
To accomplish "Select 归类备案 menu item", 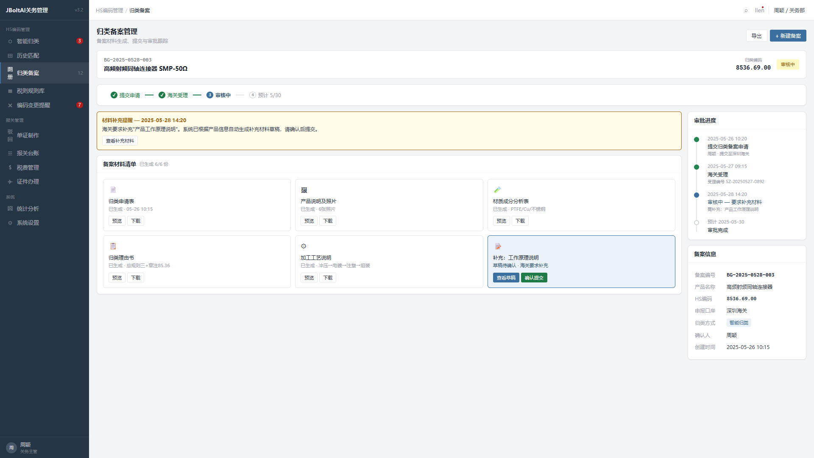I will (45, 73).
